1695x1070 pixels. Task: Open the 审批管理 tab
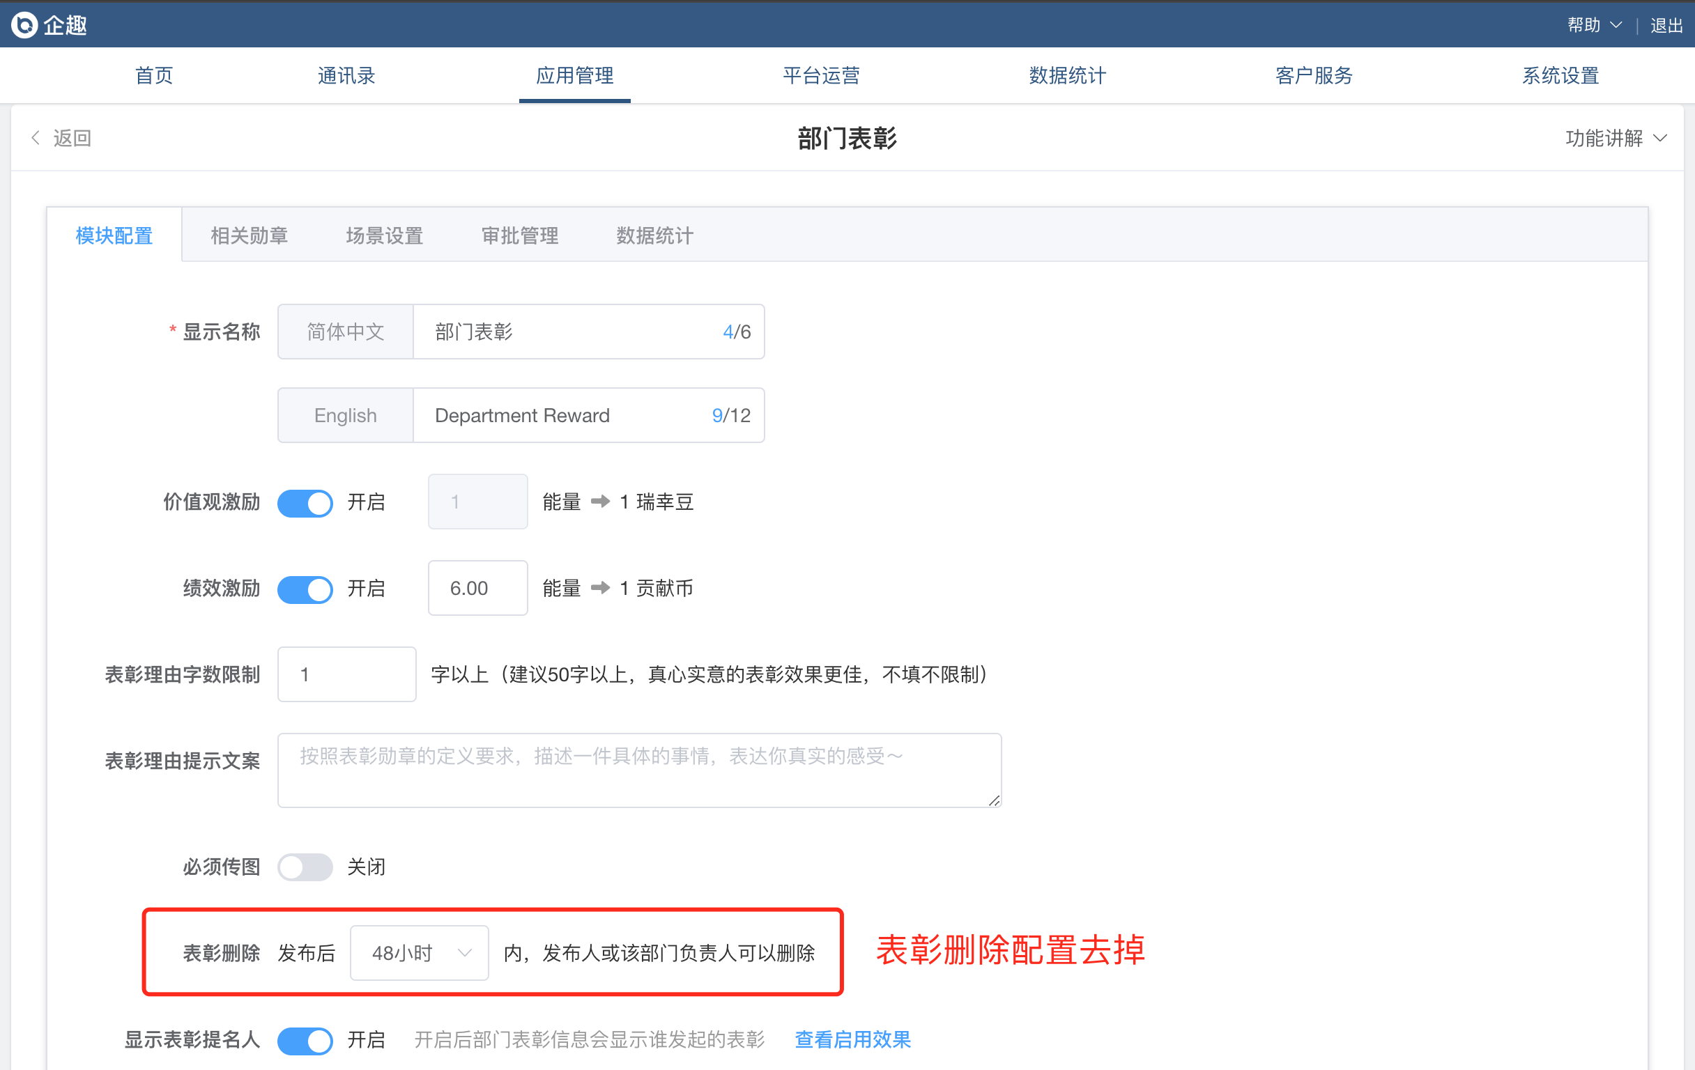point(519,235)
